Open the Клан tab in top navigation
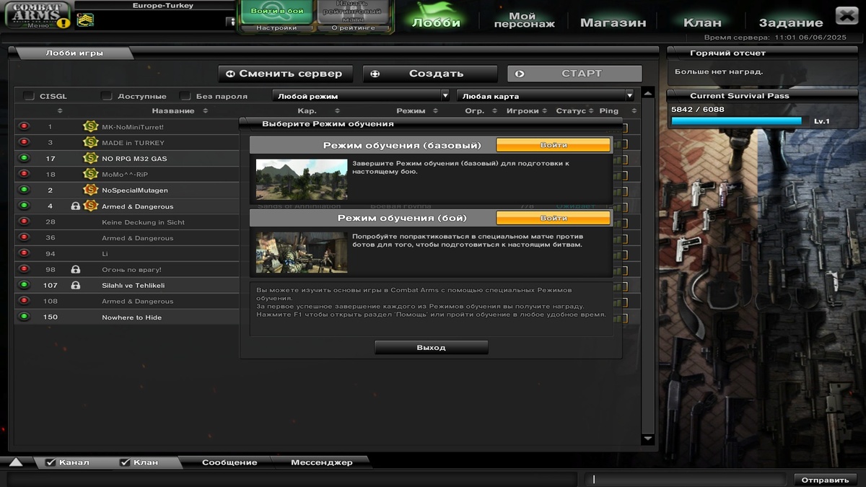Viewport: 866px width, 487px height. click(701, 22)
